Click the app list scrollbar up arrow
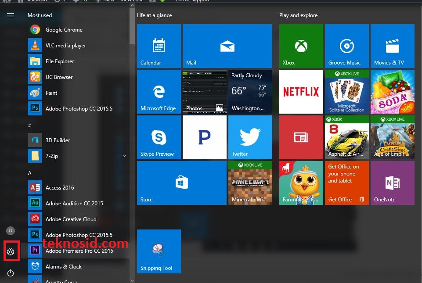 (x=132, y=5)
